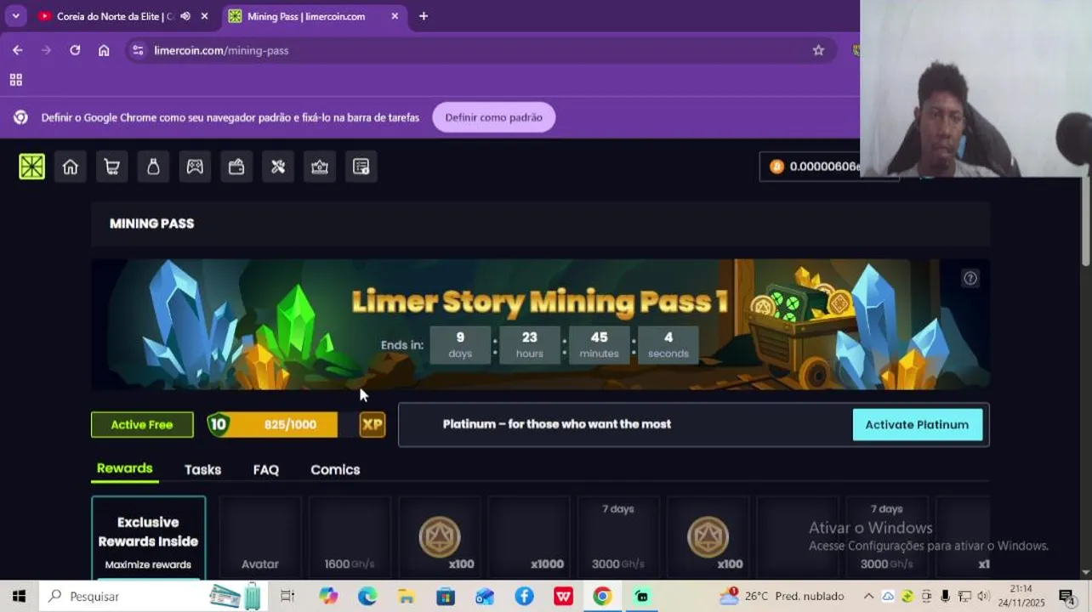Reload the limercoin page
This screenshot has width=1092, height=612.
tap(75, 50)
